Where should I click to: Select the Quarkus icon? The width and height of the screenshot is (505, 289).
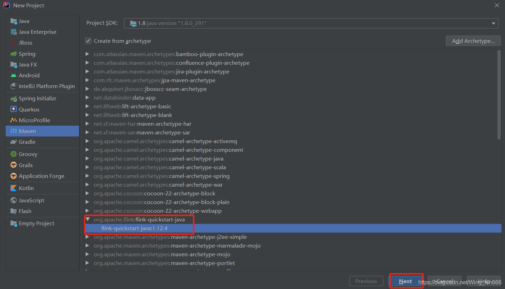tap(14, 109)
